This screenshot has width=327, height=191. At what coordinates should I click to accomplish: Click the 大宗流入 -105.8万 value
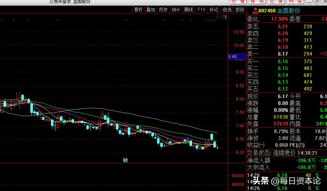click(306, 167)
